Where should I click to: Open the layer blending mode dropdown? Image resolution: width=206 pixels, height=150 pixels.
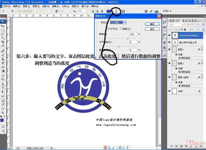(176, 25)
